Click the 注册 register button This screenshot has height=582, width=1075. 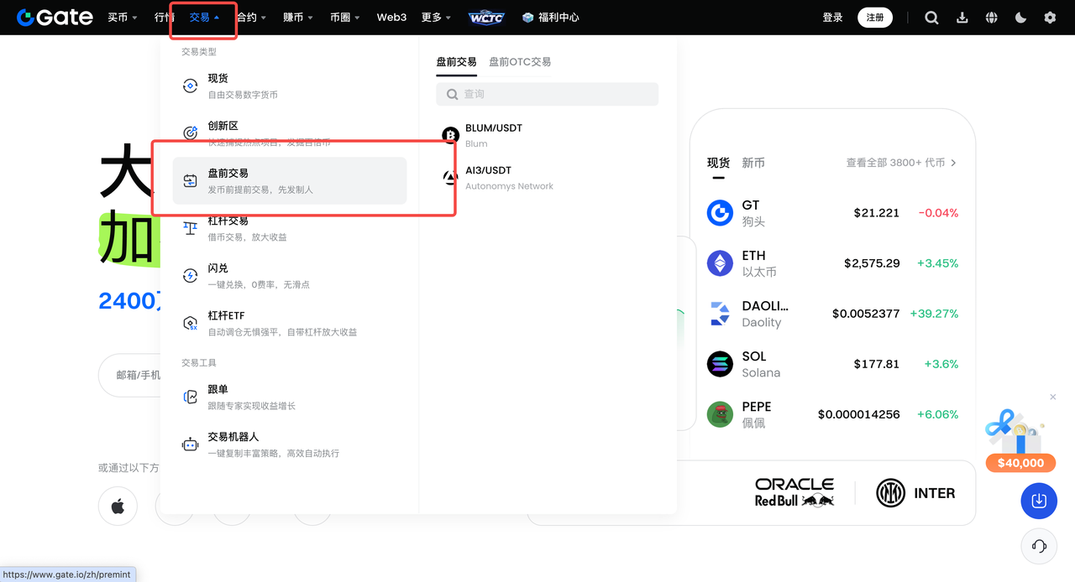pos(874,17)
